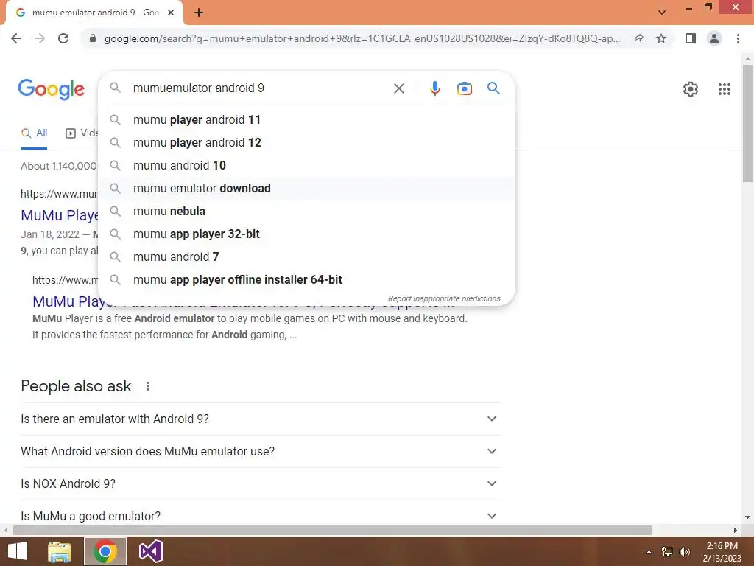The image size is (754, 566).
Task: Start voice search with the microphone icon
Action: coord(434,88)
